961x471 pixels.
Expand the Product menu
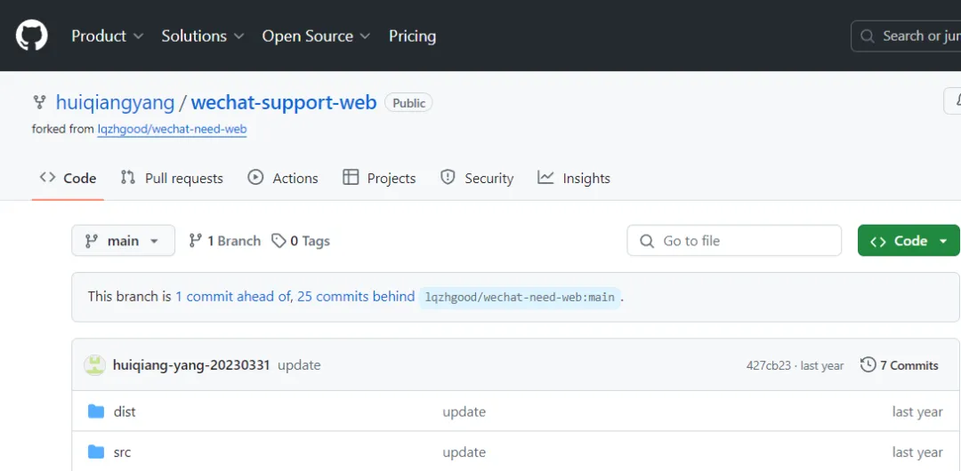point(107,36)
